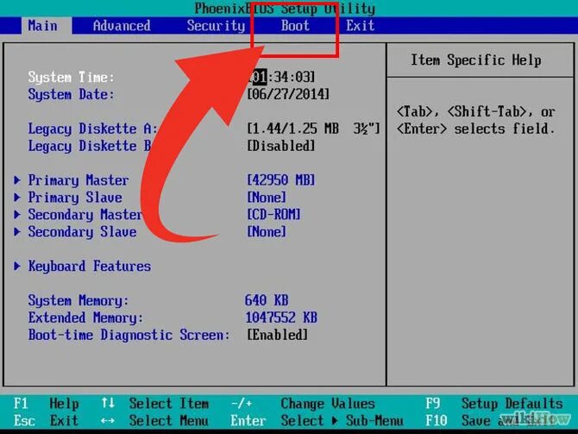Click the Boot-time Diagnostic Screen label
Viewport: 578px width, 434px height.
coord(129,335)
